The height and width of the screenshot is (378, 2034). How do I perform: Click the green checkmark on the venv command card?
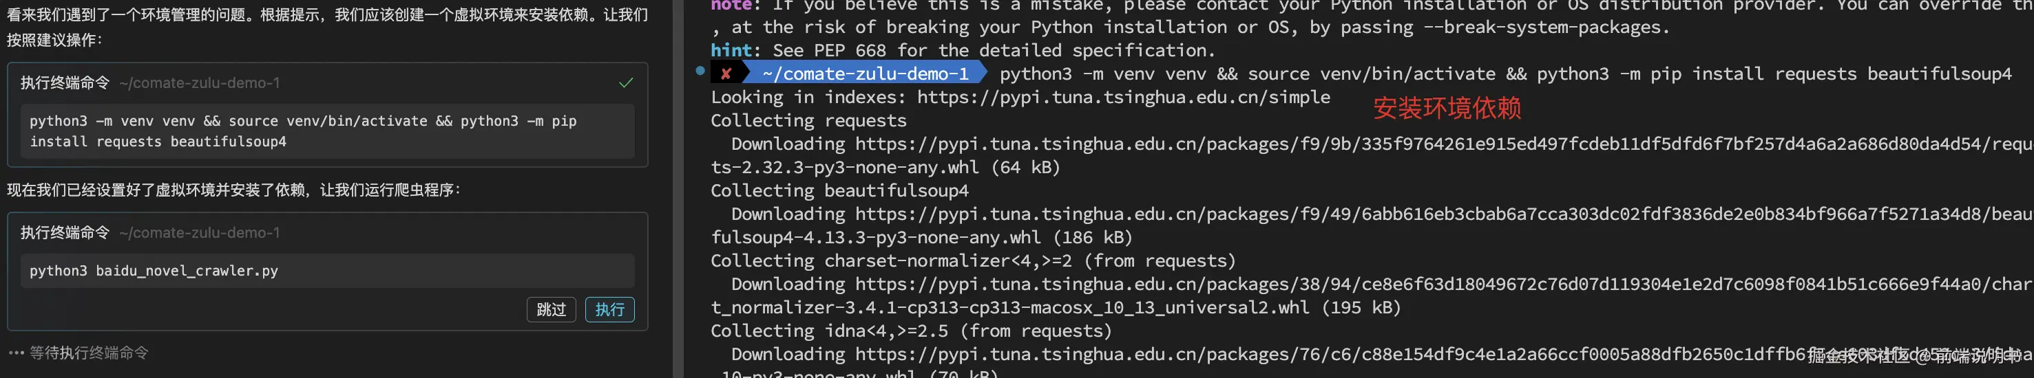coord(625,82)
